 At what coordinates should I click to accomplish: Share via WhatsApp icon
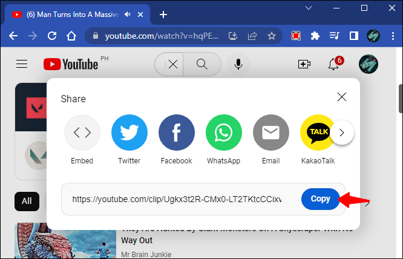click(x=224, y=133)
